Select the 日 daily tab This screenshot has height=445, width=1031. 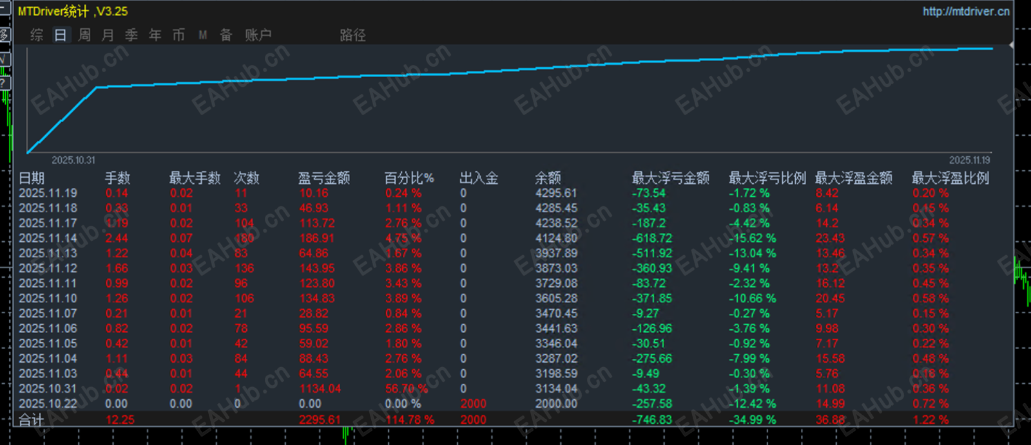coord(61,35)
